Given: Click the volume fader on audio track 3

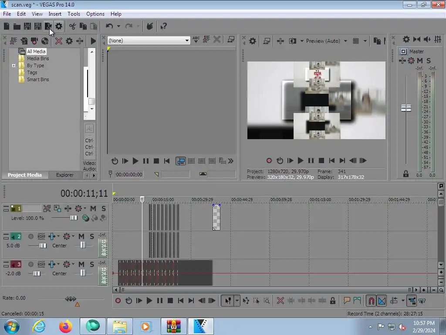Looking at the screenshot, I should coord(37,273).
